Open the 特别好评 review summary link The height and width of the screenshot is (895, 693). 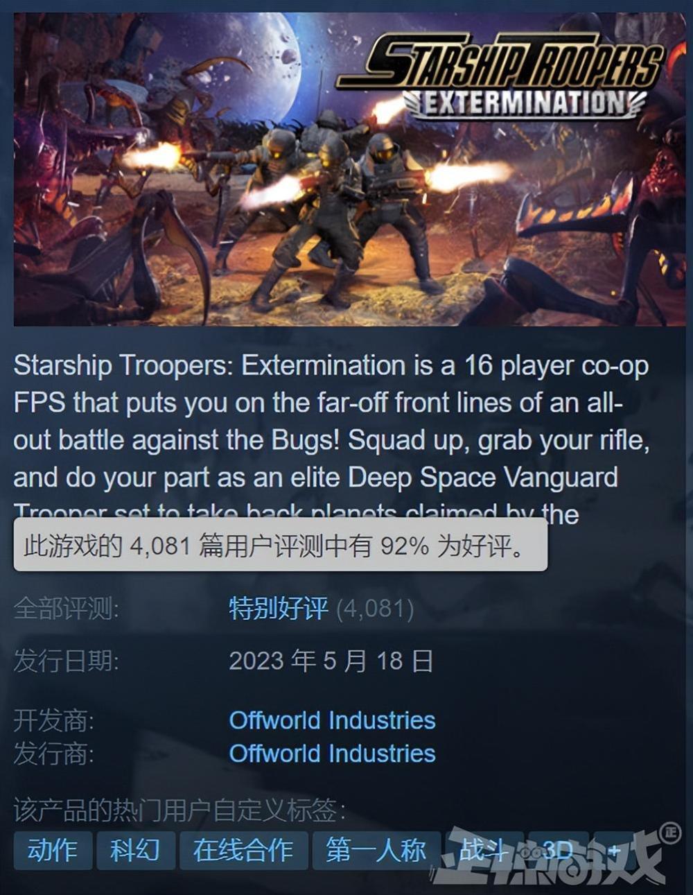point(279,609)
